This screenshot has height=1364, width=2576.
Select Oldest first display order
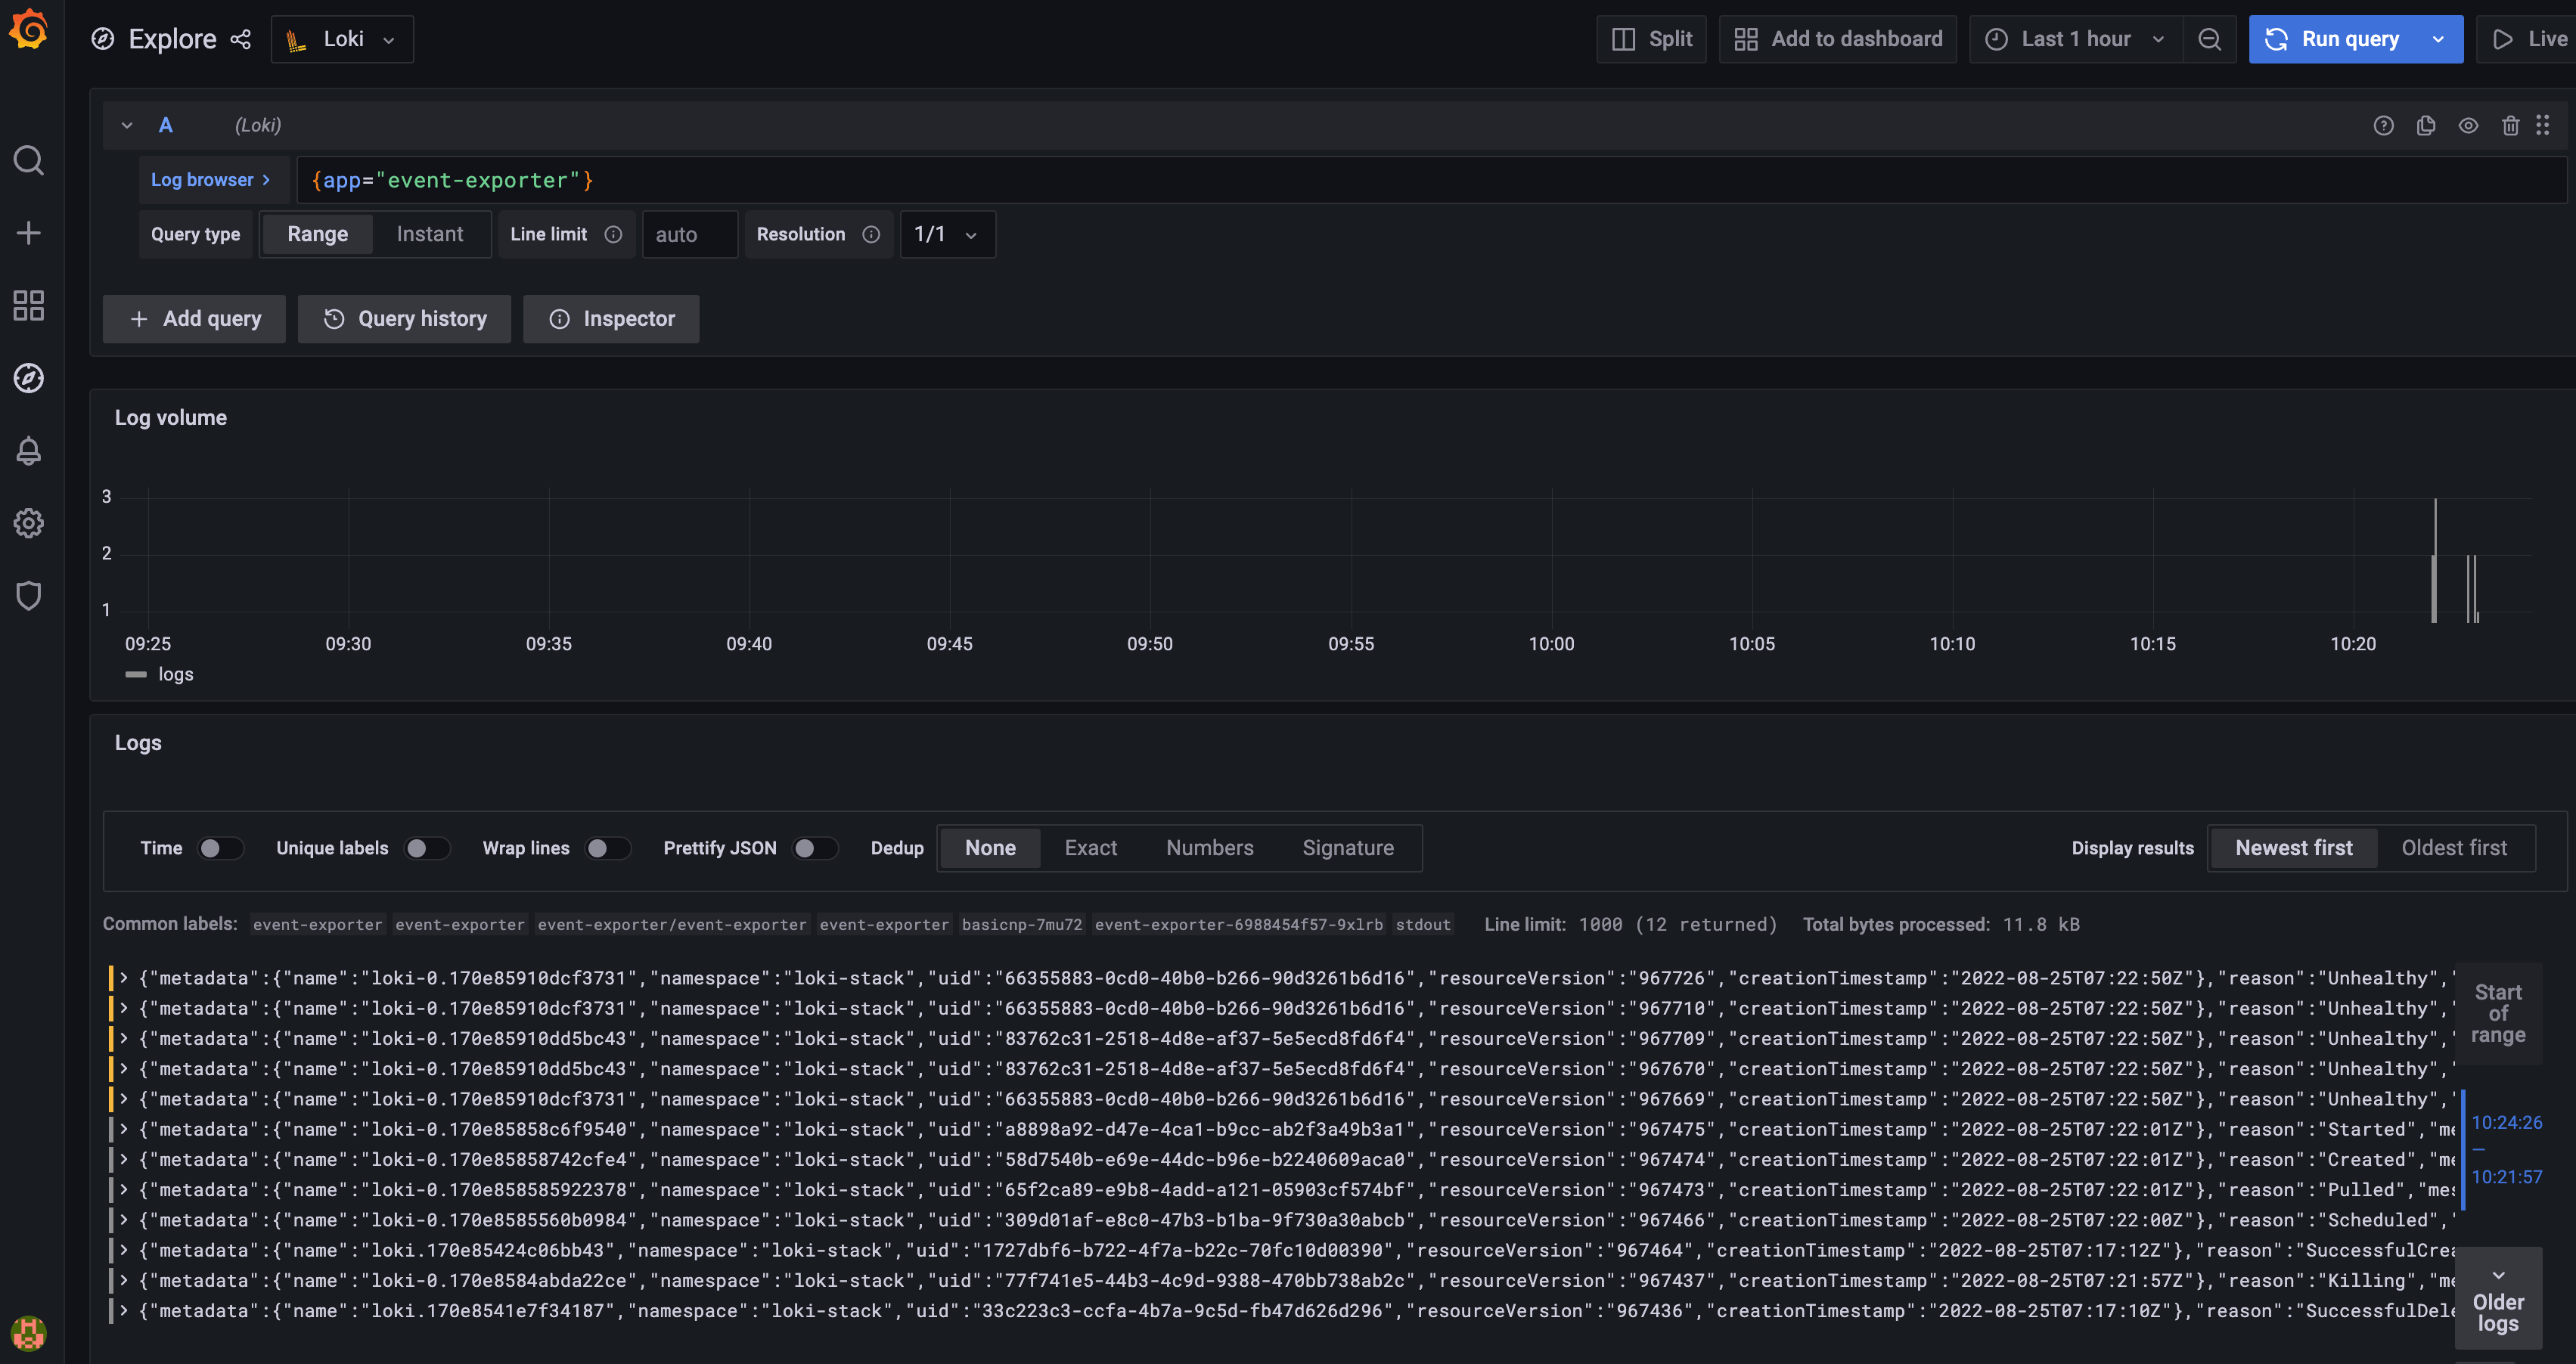tap(2454, 848)
